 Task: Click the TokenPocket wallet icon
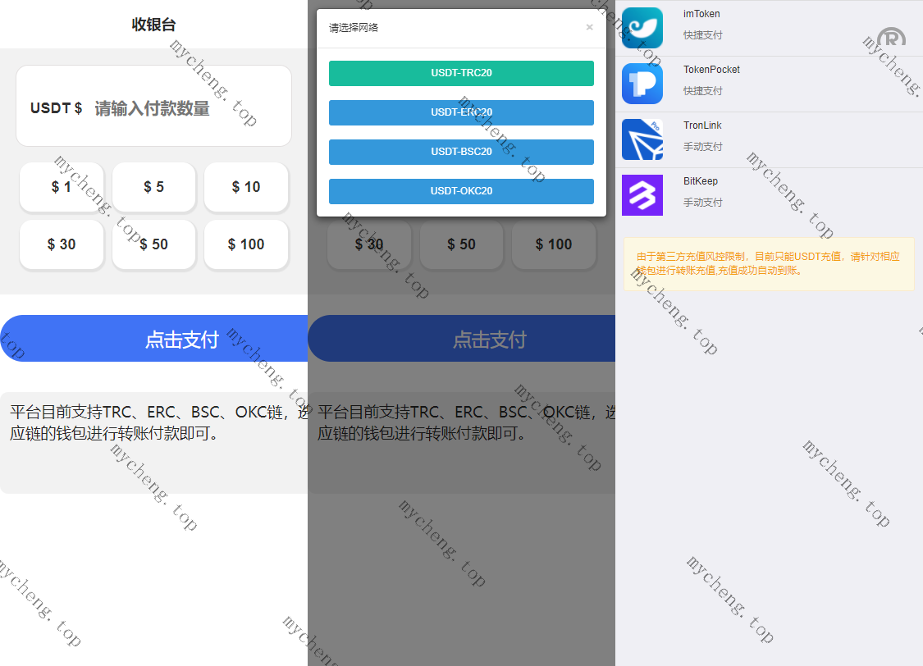[642, 84]
